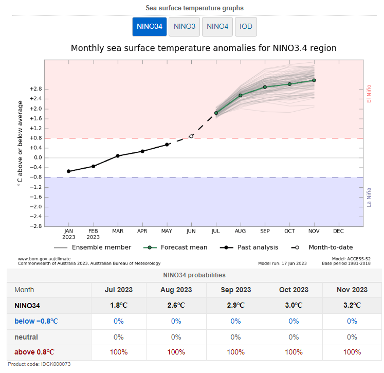Click the March past analysis point
This screenshot has height=373, width=384.
[118, 156]
